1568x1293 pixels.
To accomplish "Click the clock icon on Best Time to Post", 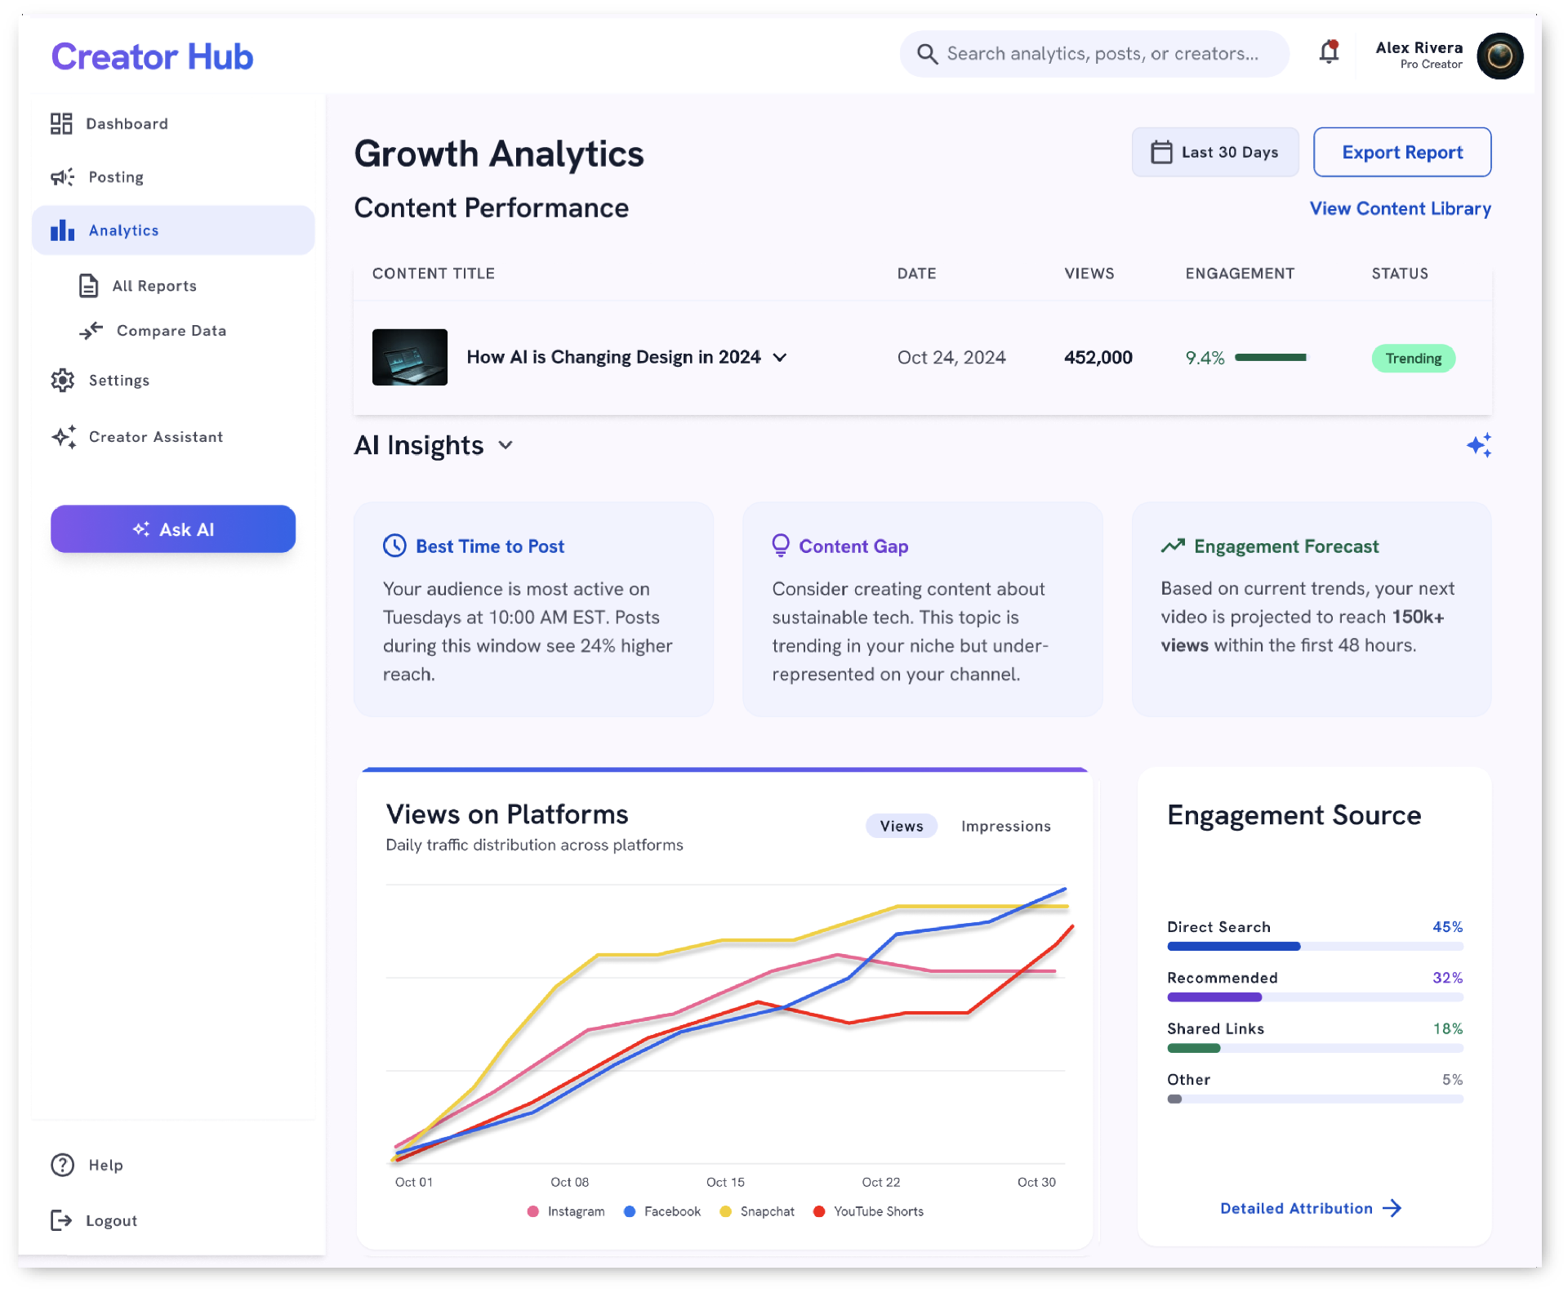I will pos(394,546).
